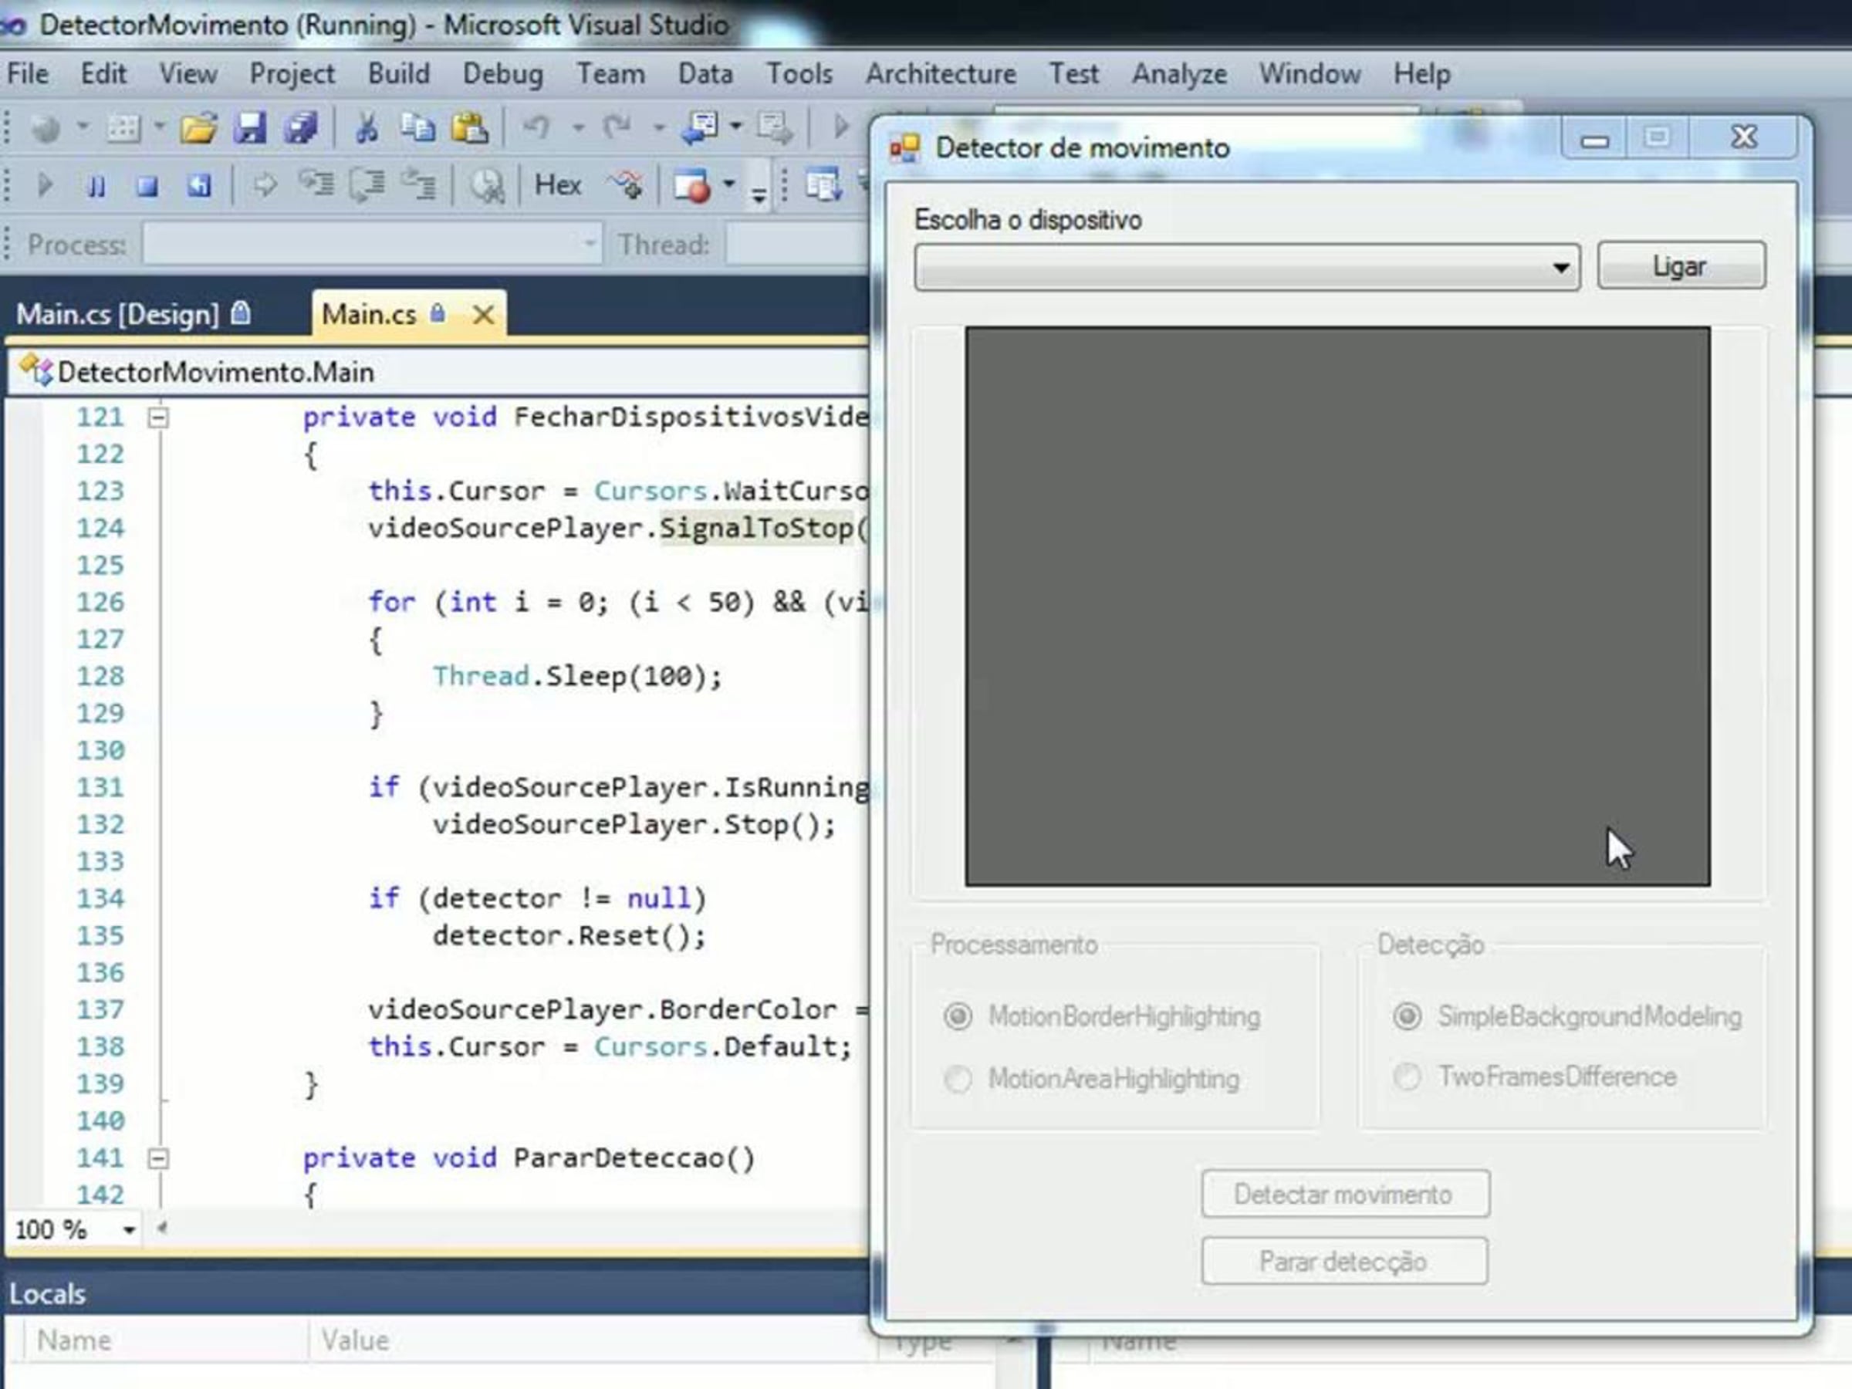This screenshot has height=1389, width=1852.
Task: Click the Save icon in toolbar
Action: (x=249, y=128)
